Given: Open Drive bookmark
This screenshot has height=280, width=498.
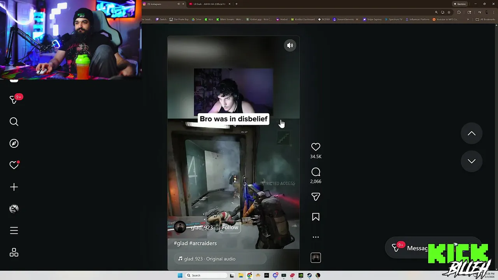Looking at the screenshot, I should coord(196,19).
